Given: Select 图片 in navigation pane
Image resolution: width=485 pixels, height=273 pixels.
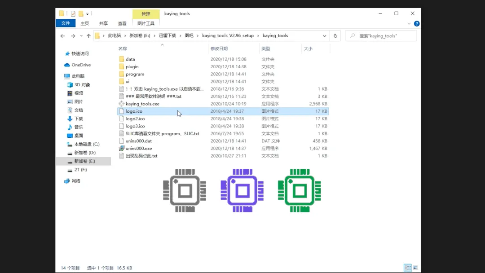Looking at the screenshot, I should click(79, 102).
